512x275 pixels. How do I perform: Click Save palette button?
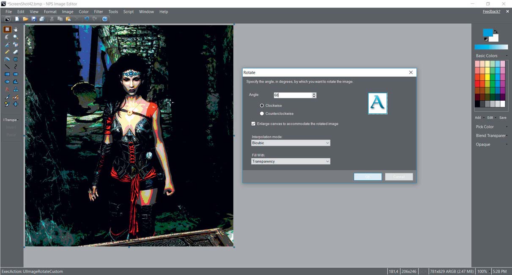click(x=503, y=118)
